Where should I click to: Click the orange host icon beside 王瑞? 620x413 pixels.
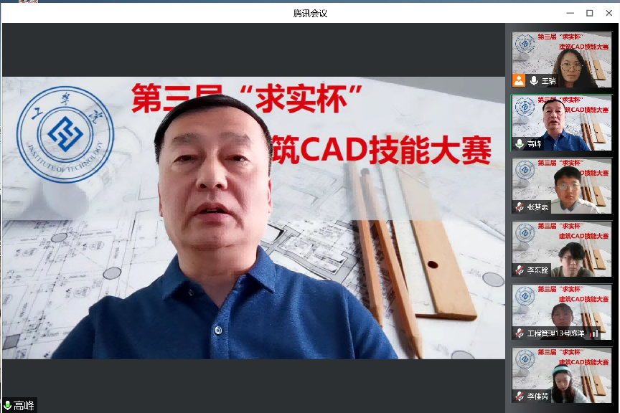pyautogui.click(x=519, y=80)
